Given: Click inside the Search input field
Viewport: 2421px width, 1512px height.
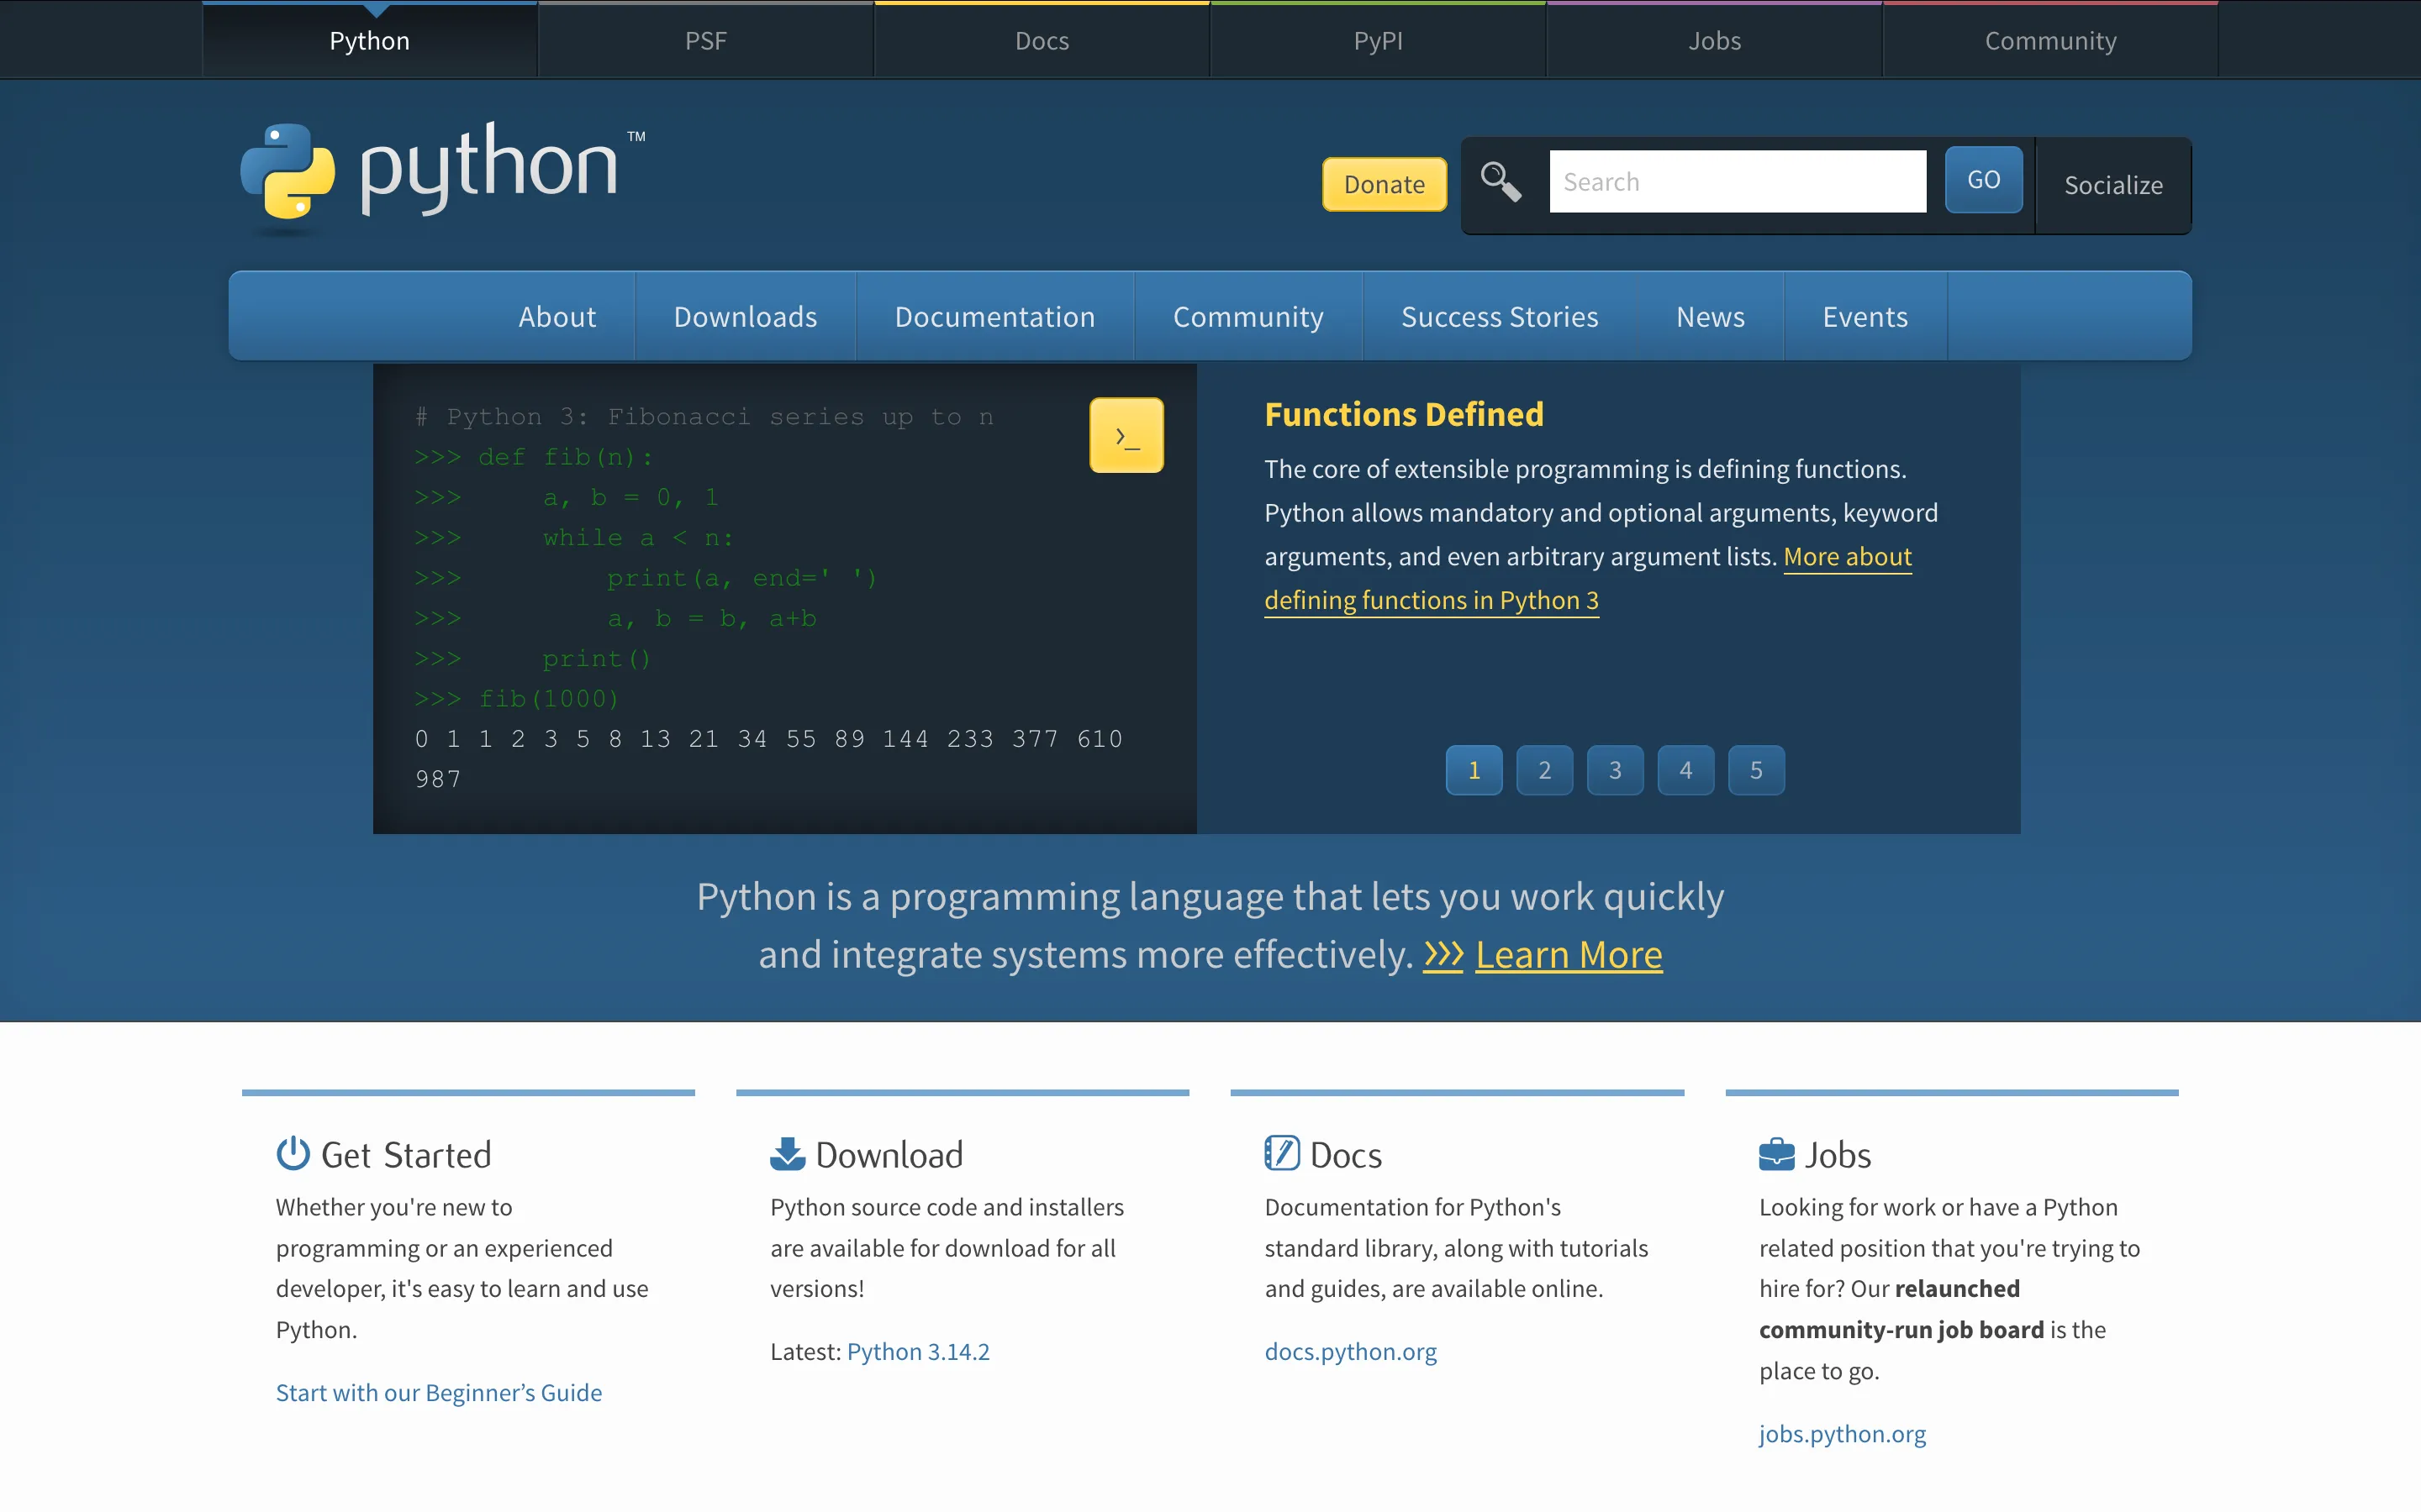Looking at the screenshot, I should [1737, 181].
